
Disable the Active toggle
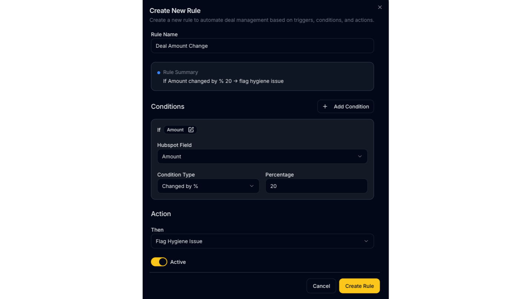159,262
